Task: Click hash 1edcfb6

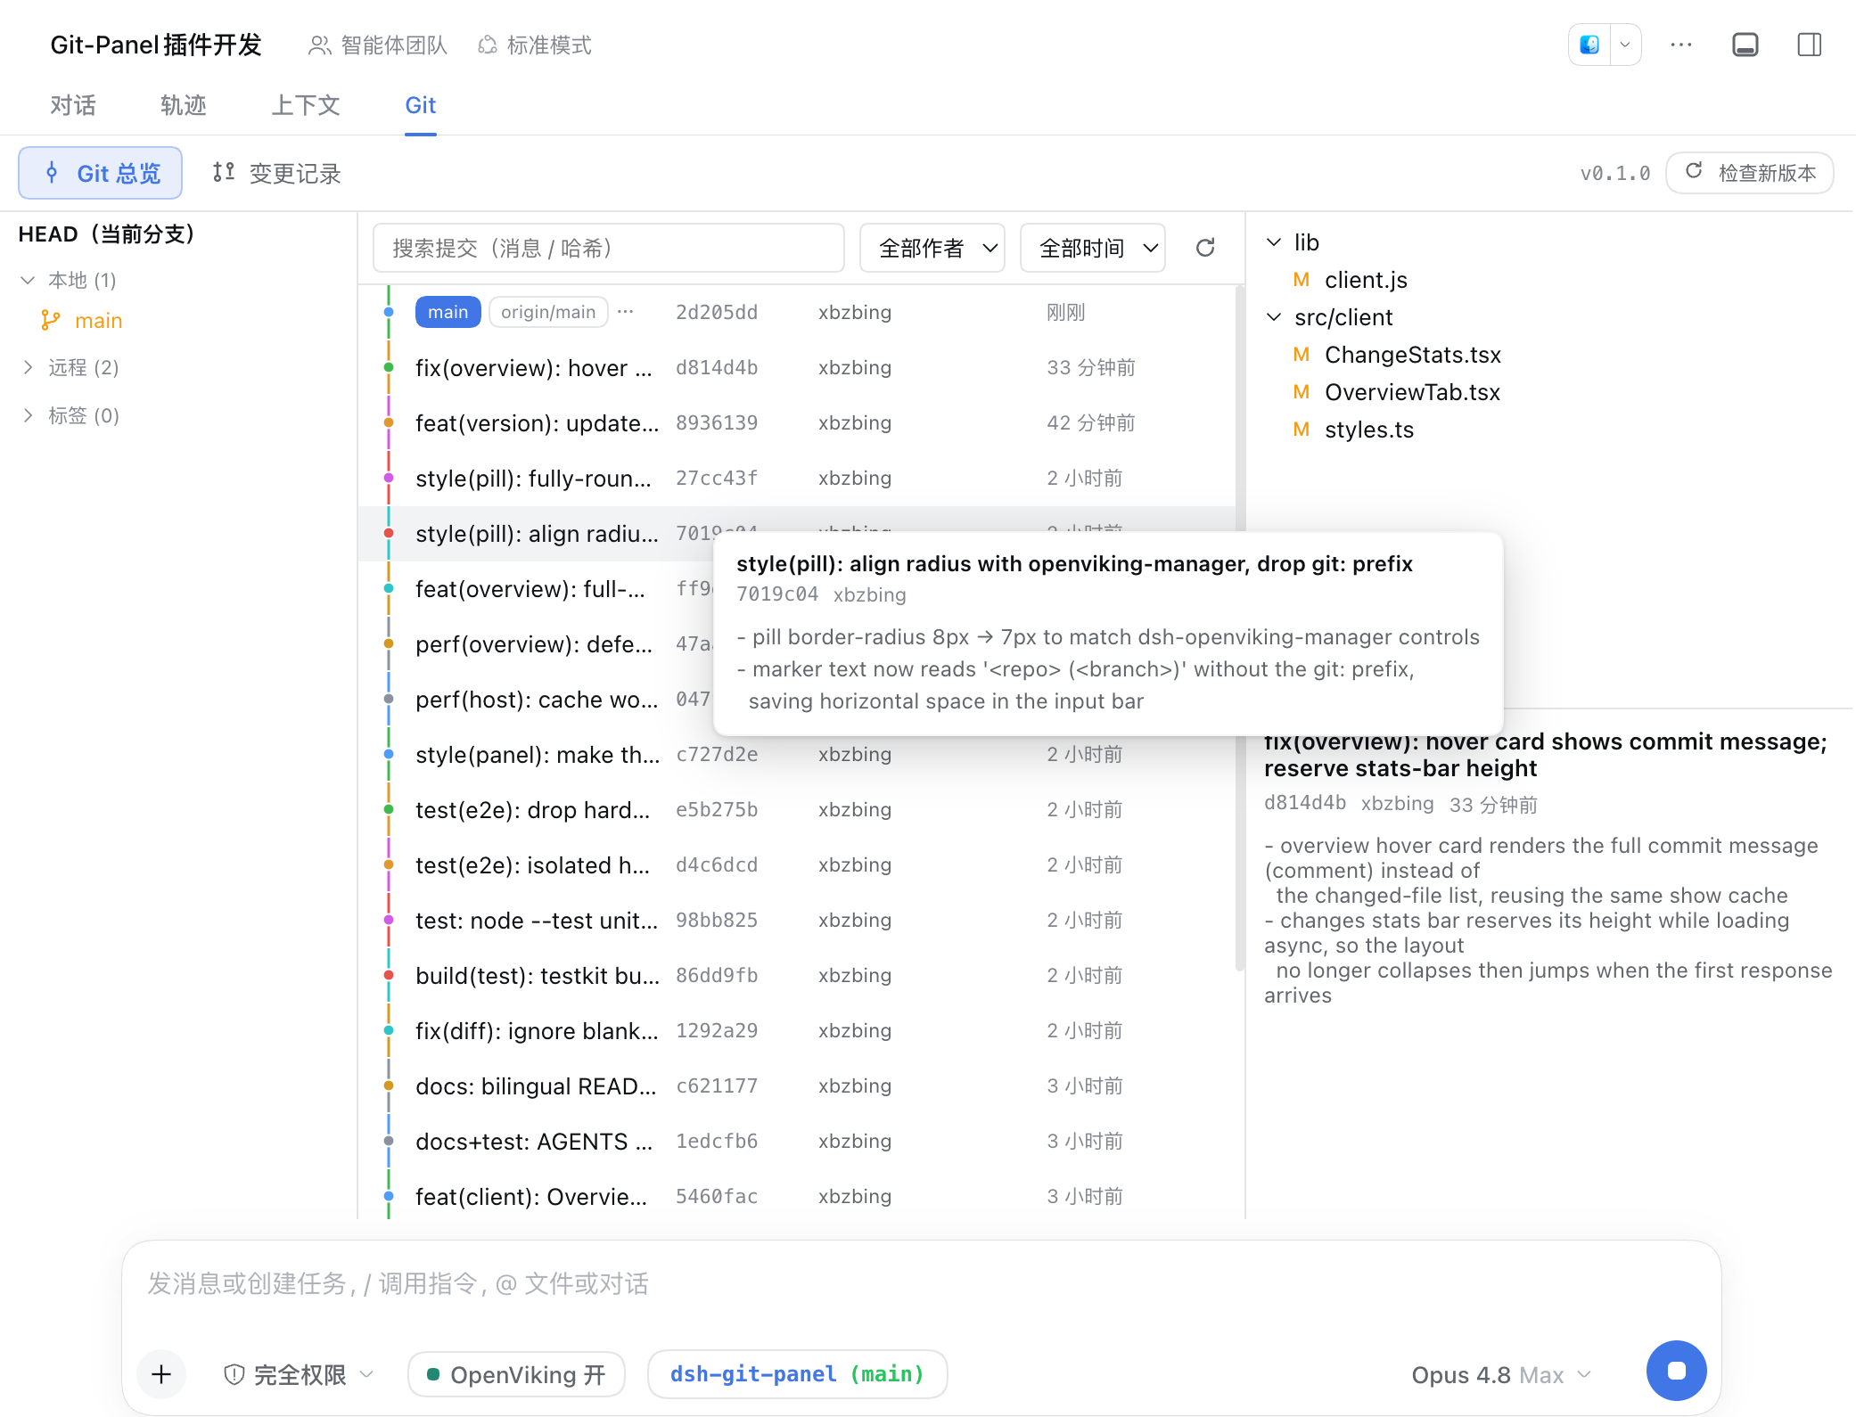Action: [x=717, y=1141]
